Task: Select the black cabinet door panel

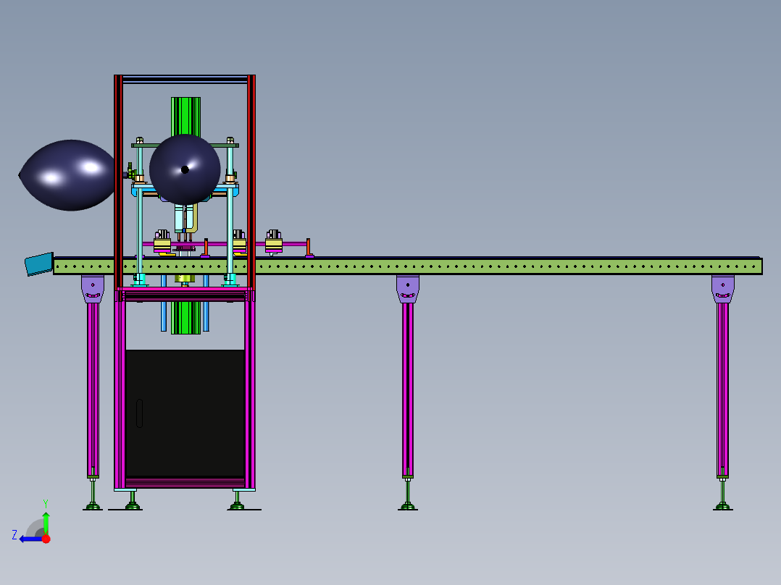Action: click(x=185, y=413)
